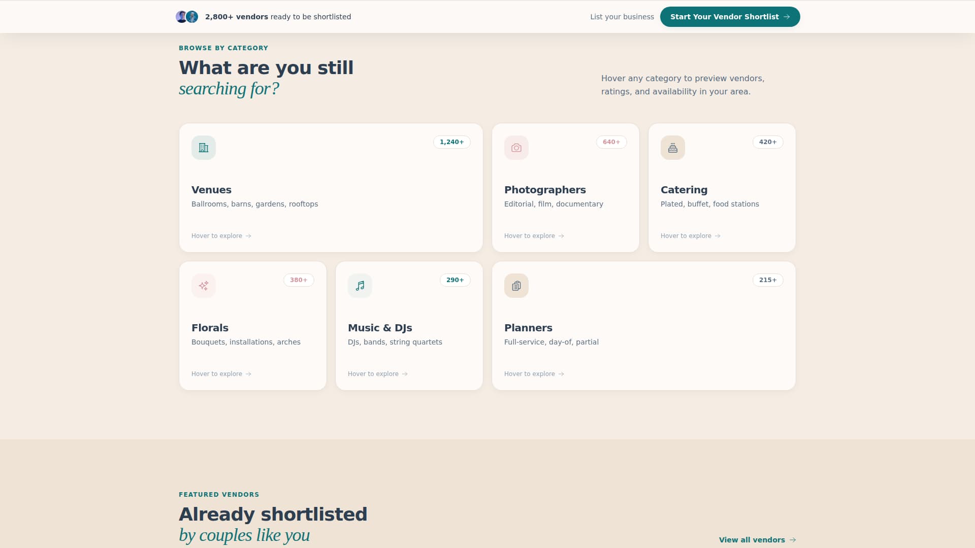Click 'DJs, bands, string quartets' text
Screen dimensions: 975x548
coord(395,342)
